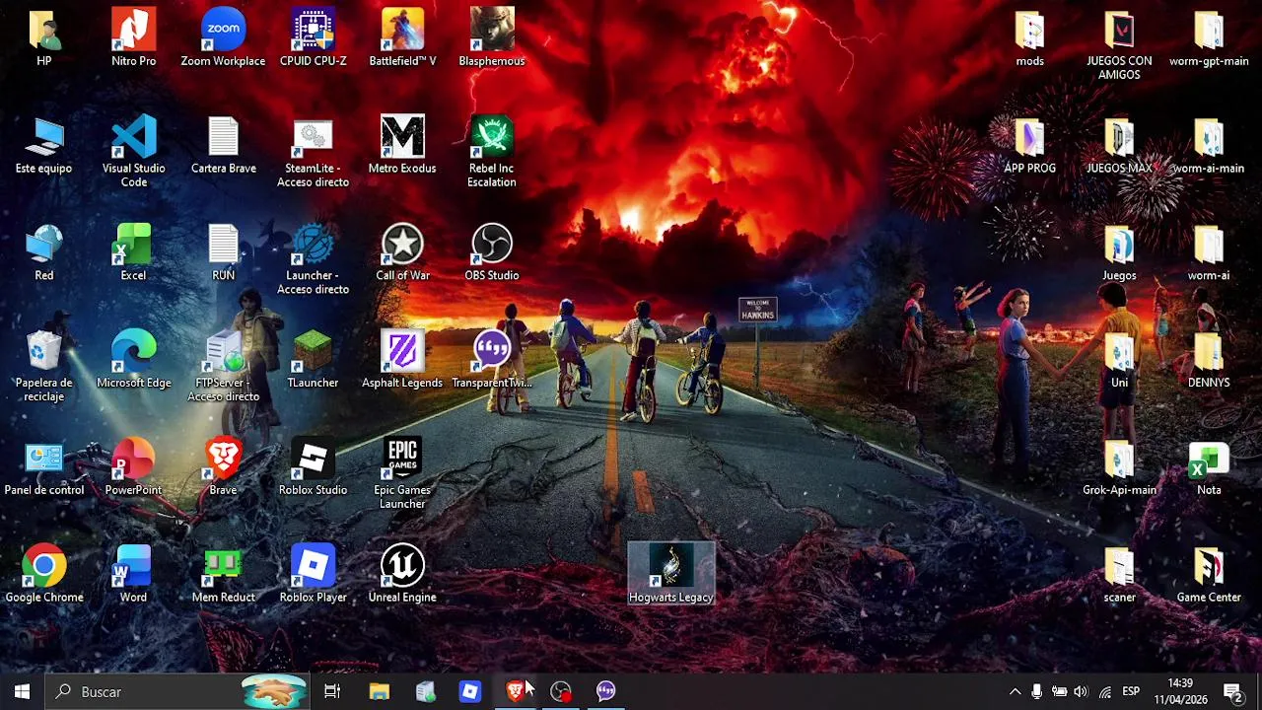Viewport: 1262px width, 710px height.
Task: Launch Zoom Workplace from the desktop
Action: pyautogui.click(x=223, y=37)
